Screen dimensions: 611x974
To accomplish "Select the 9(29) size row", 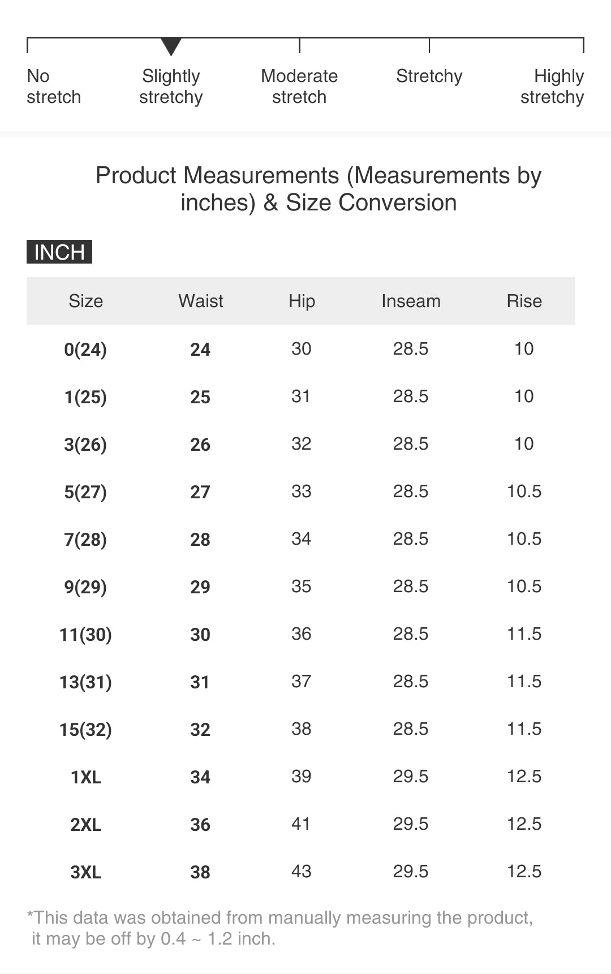I will coord(85,587).
